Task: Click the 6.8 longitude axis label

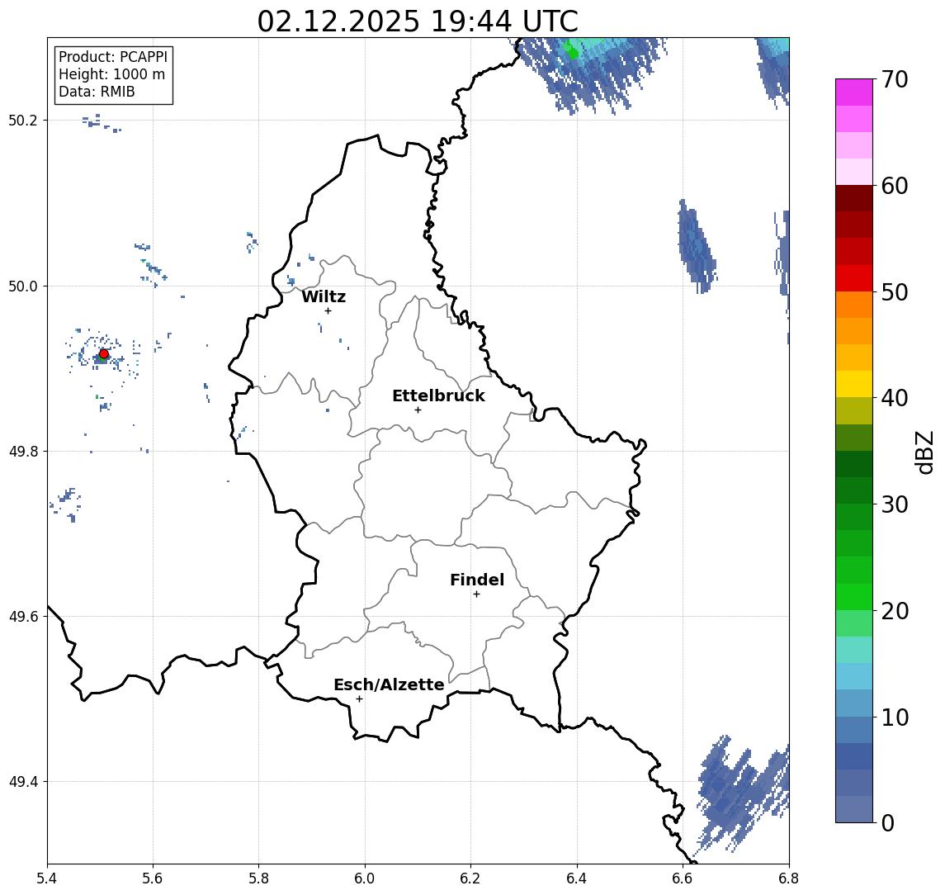Action: (788, 878)
